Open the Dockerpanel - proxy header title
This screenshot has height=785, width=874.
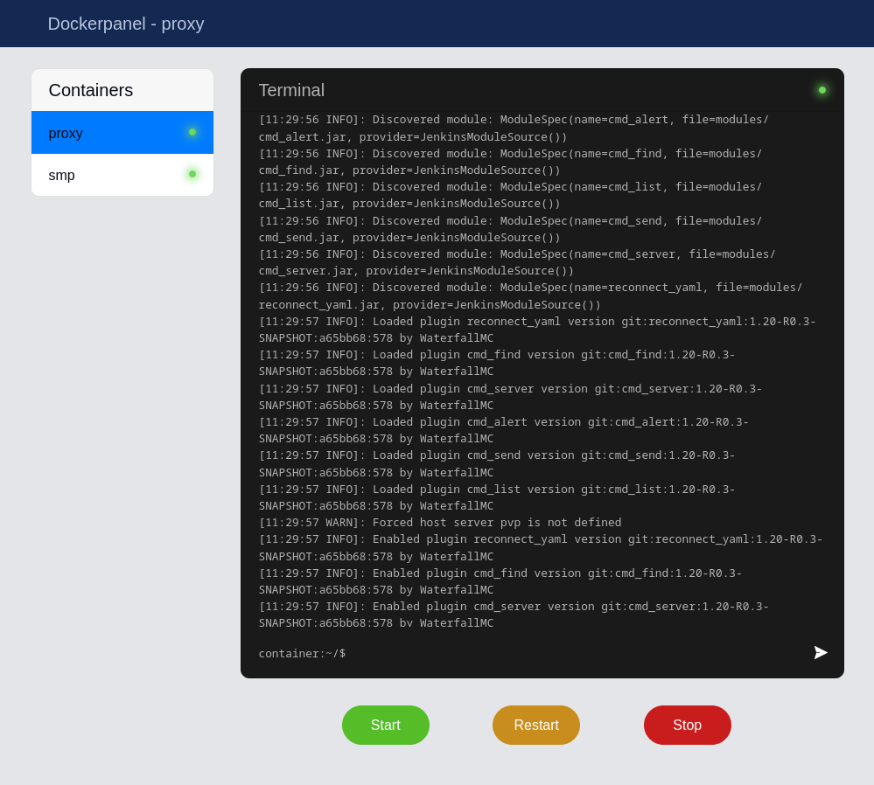(126, 24)
